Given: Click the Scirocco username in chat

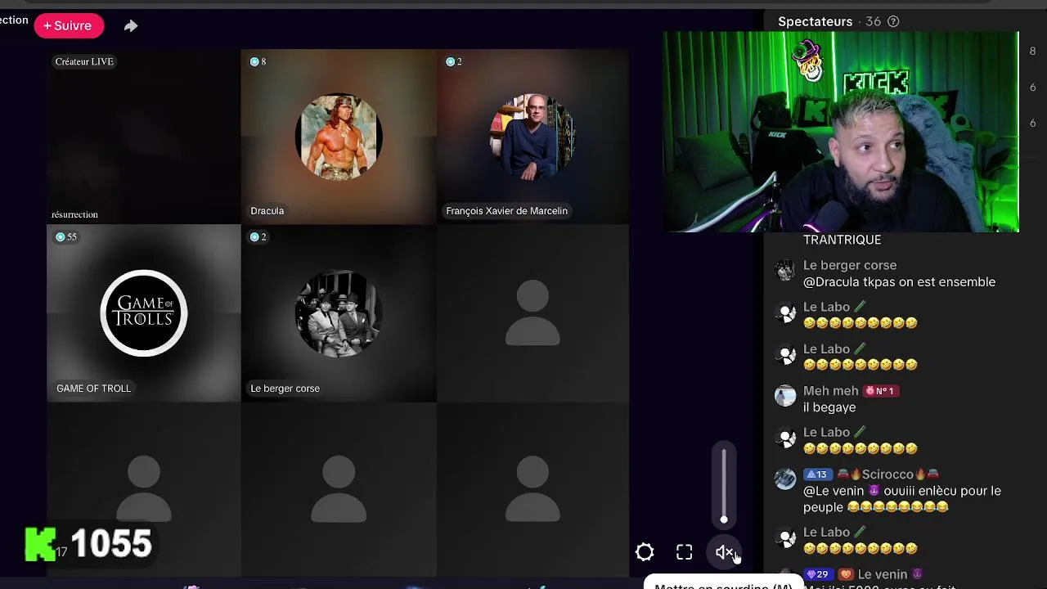Looking at the screenshot, I should [887, 474].
